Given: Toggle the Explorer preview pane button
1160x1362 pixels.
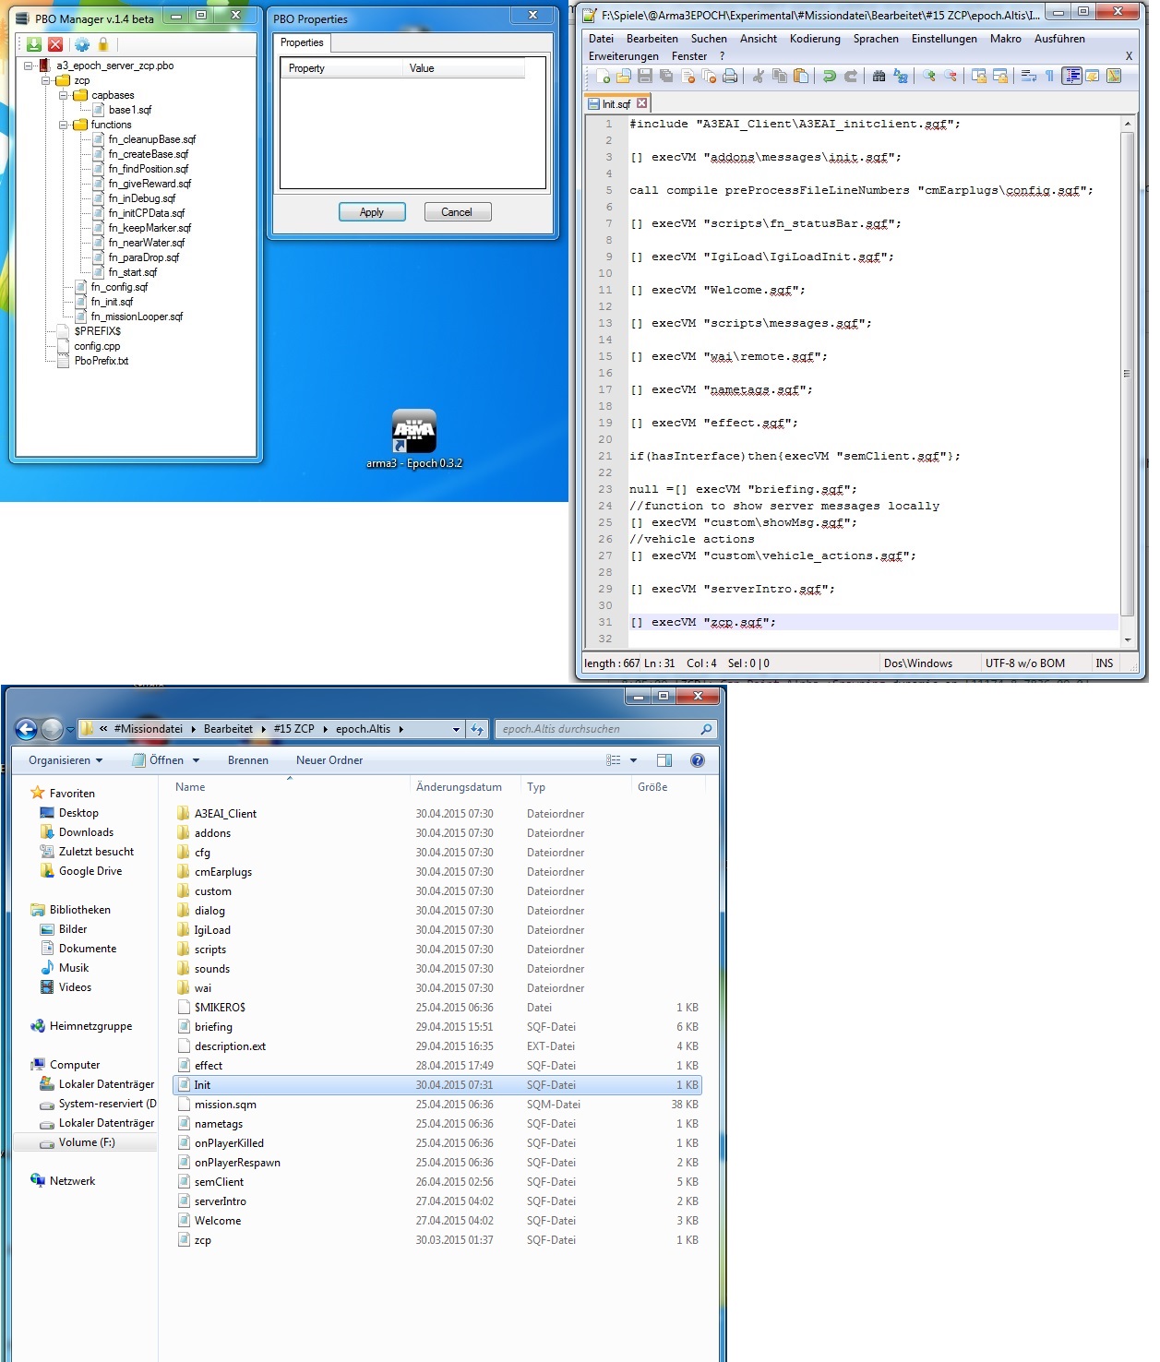Looking at the screenshot, I should [x=664, y=760].
